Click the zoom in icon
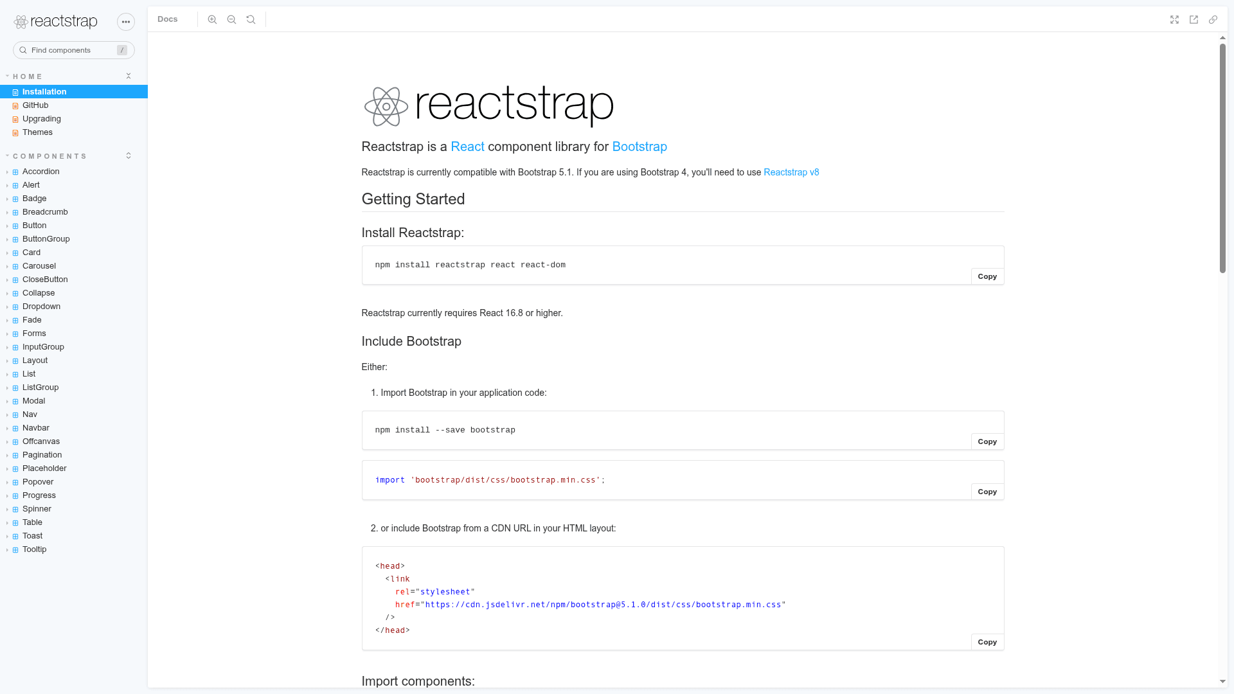This screenshot has height=694, width=1234. point(212,19)
